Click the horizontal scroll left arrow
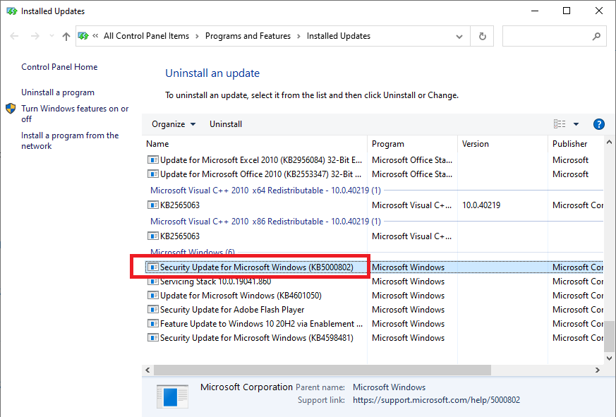616x417 pixels. 147,370
